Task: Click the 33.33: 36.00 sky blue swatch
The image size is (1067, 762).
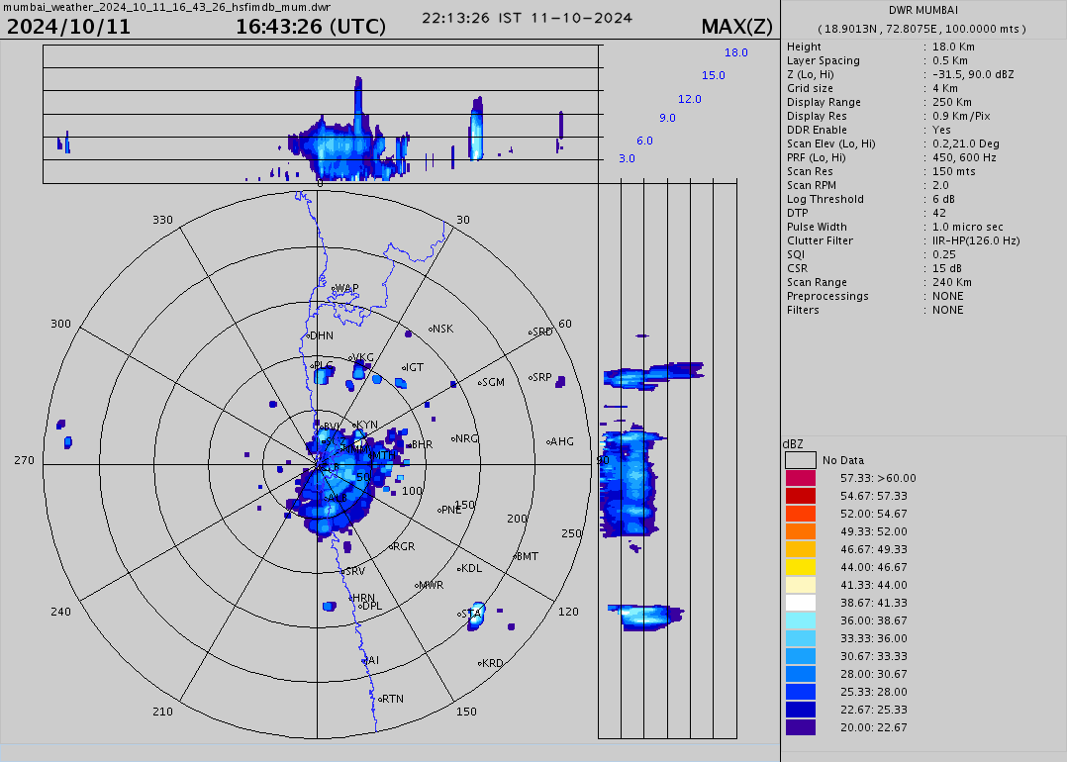Action: [x=800, y=638]
